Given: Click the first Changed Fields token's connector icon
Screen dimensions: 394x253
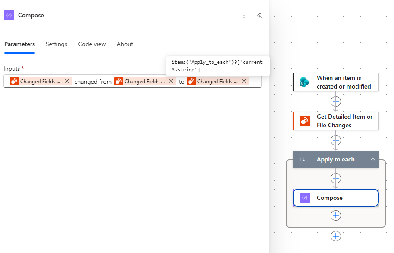Looking at the screenshot, I should coord(14,81).
